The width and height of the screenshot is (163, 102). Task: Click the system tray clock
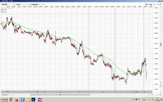tap(157, 100)
